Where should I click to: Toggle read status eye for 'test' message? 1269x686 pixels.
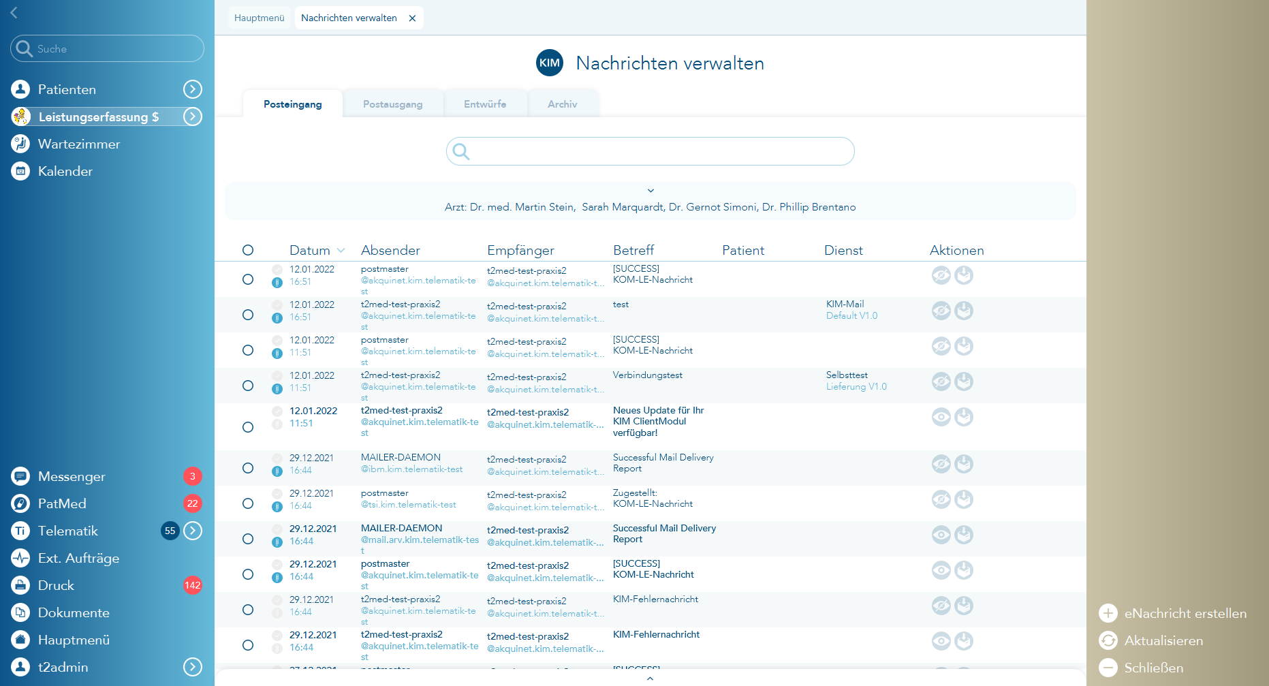[941, 311]
